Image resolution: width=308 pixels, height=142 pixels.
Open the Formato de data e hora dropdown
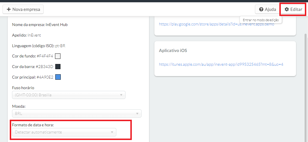point(64,132)
